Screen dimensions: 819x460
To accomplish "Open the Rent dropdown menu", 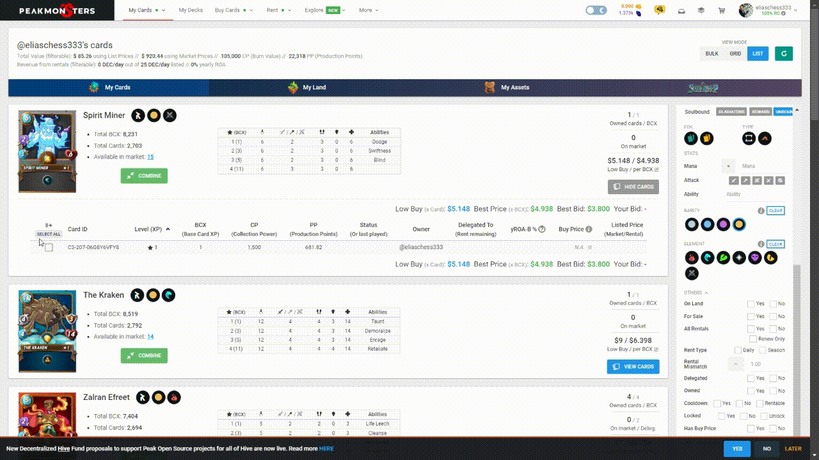I will (x=279, y=10).
